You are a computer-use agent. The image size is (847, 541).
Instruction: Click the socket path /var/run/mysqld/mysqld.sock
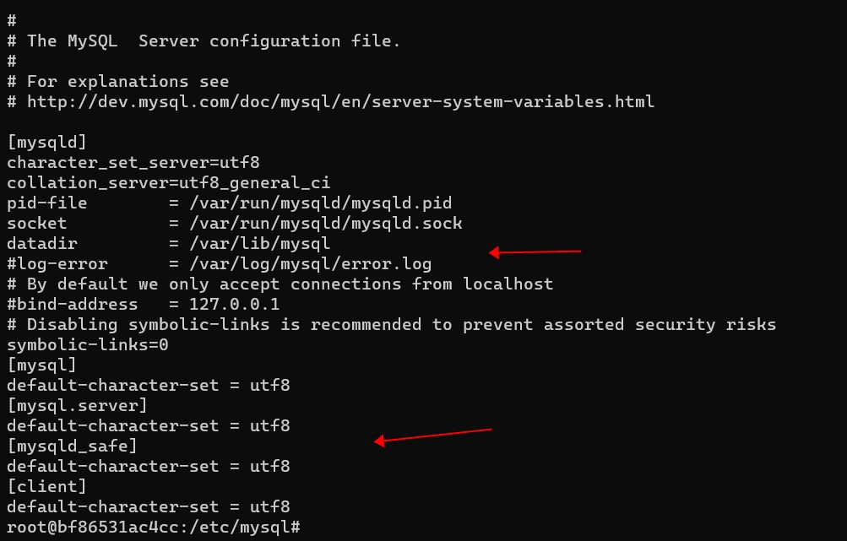click(x=325, y=224)
